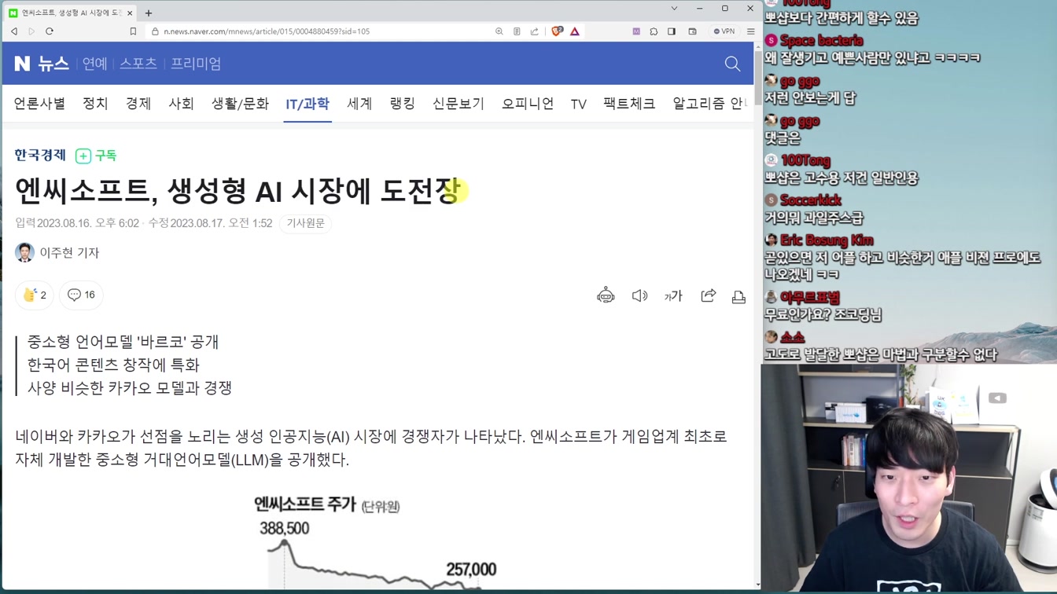Play article audio with speaker icon
1057x594 pixels.
click(x=639, y=295)
